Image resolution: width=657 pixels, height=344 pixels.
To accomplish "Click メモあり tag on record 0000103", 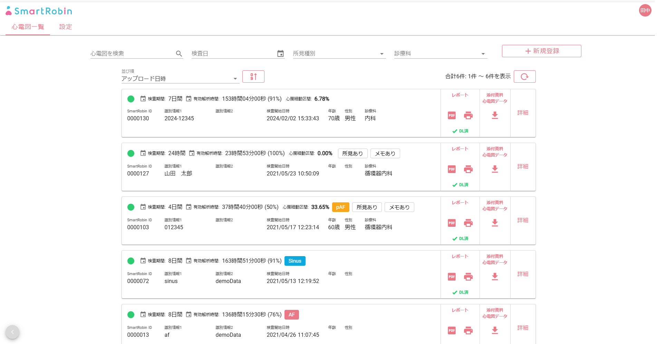I will pyautogui.click(x=399, y=207).
